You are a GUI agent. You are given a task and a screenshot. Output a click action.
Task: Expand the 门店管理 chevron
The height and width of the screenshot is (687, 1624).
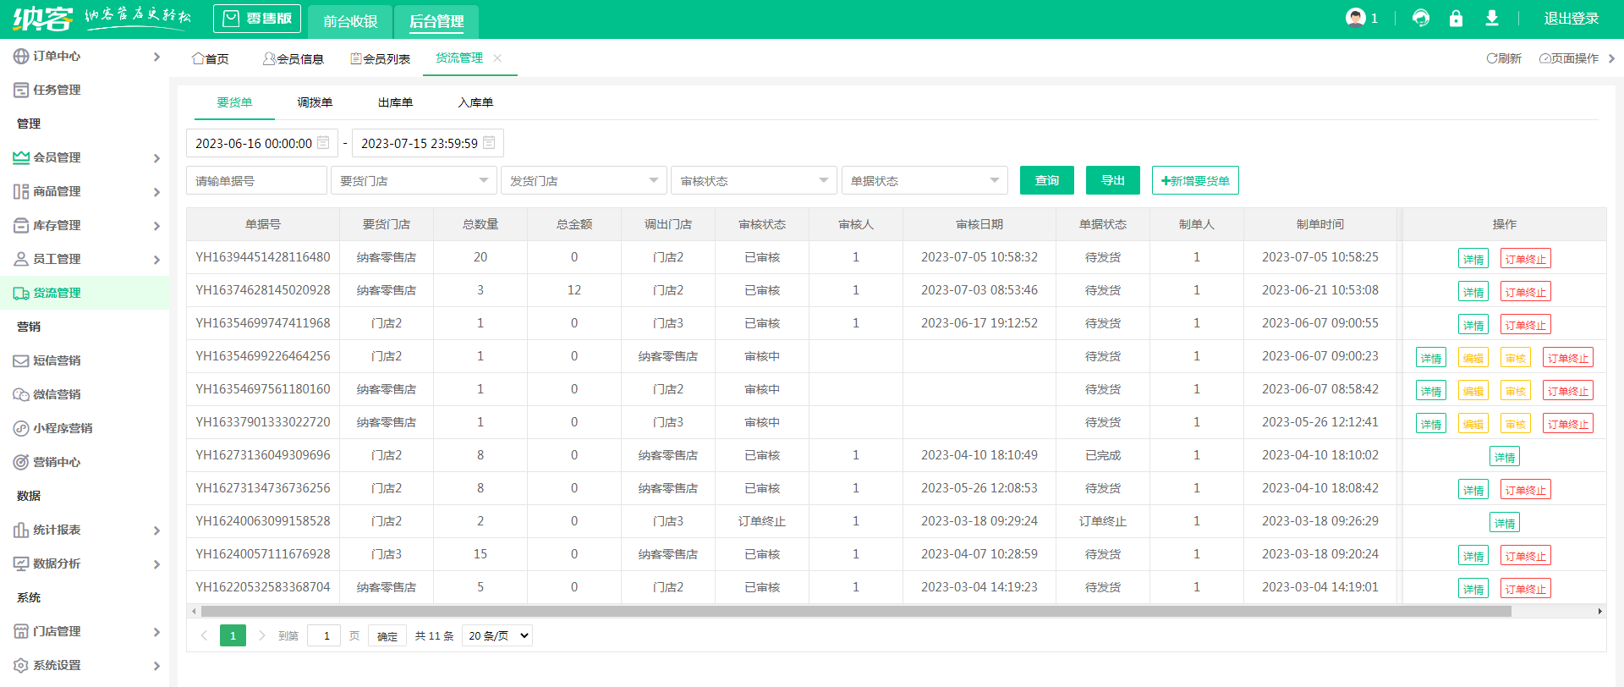pyautogui.click(x=156, y=632)
